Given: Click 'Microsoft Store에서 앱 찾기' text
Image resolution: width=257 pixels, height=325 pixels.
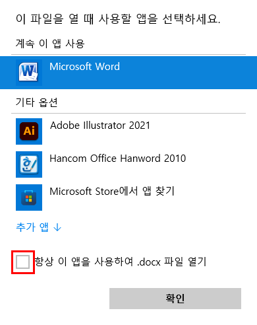Looking at the screenshot, I should pos(112,191).
